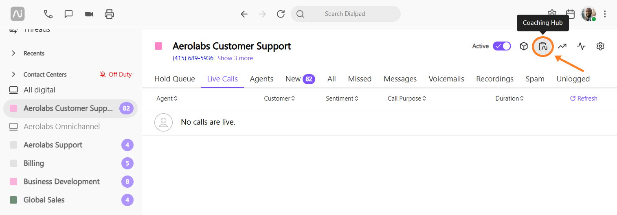The image size is (617, 215).
Task: Reload using the refresh arrow icon
Action: coord(281,14)
